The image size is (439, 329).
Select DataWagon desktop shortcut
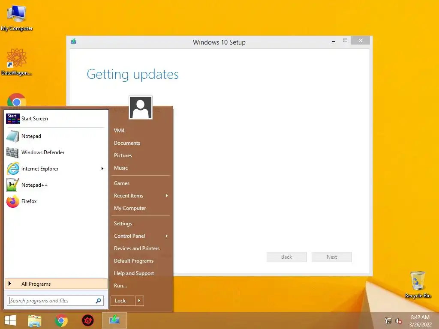click(x=17, y=62)
